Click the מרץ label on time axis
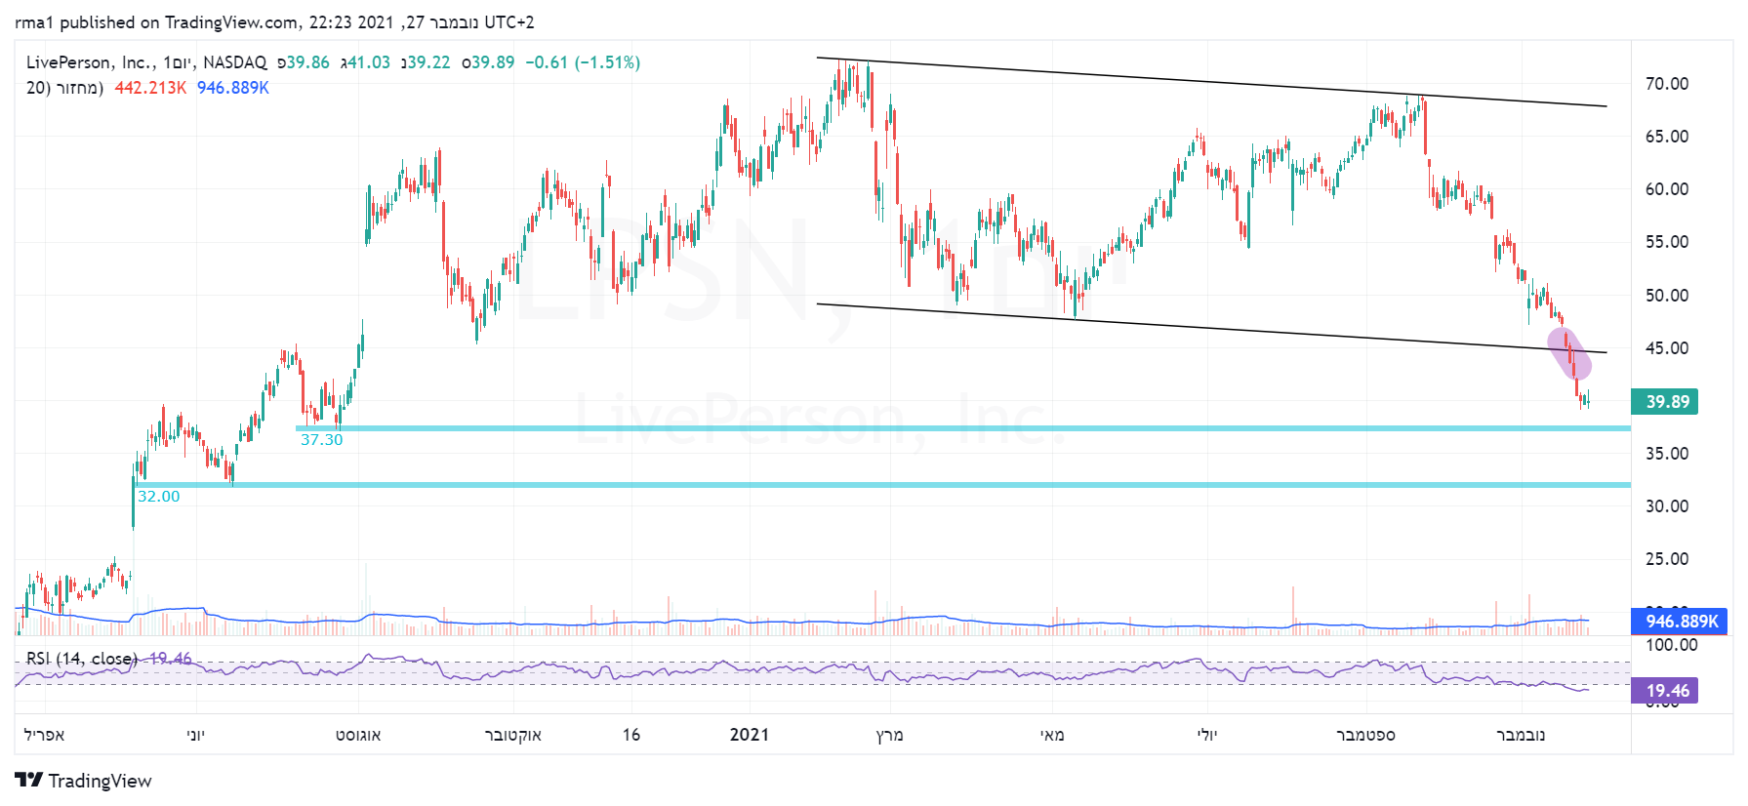Screen dimensions: 1748x806 [x=890, y=735]
